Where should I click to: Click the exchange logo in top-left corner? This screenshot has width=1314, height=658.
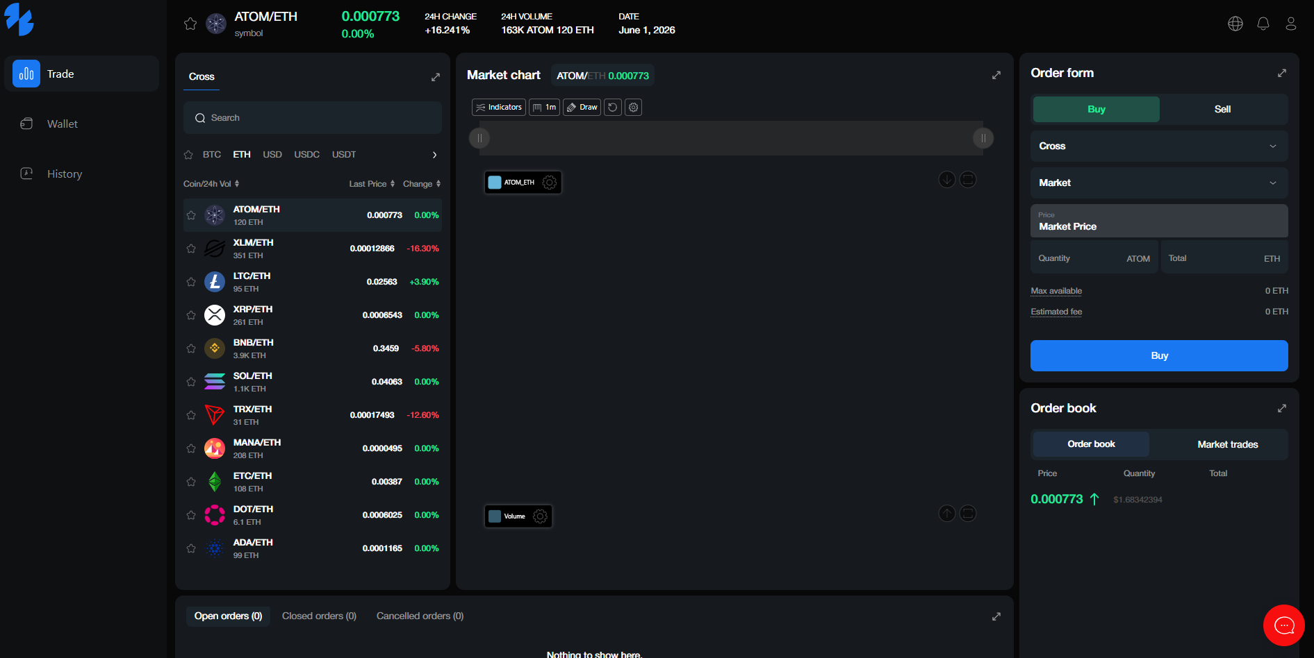19,19
